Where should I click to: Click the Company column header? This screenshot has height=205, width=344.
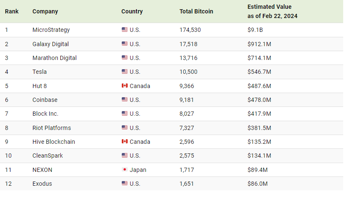(45, 11)
